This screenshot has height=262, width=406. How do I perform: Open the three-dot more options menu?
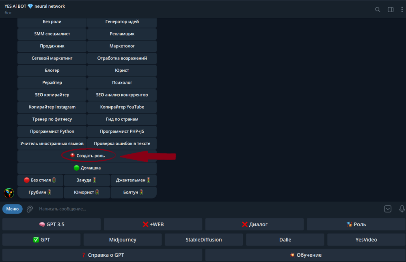point(402,9)
